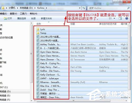Click the change view icon
Screen dimensions: 132x103
[x=110, y=18]
